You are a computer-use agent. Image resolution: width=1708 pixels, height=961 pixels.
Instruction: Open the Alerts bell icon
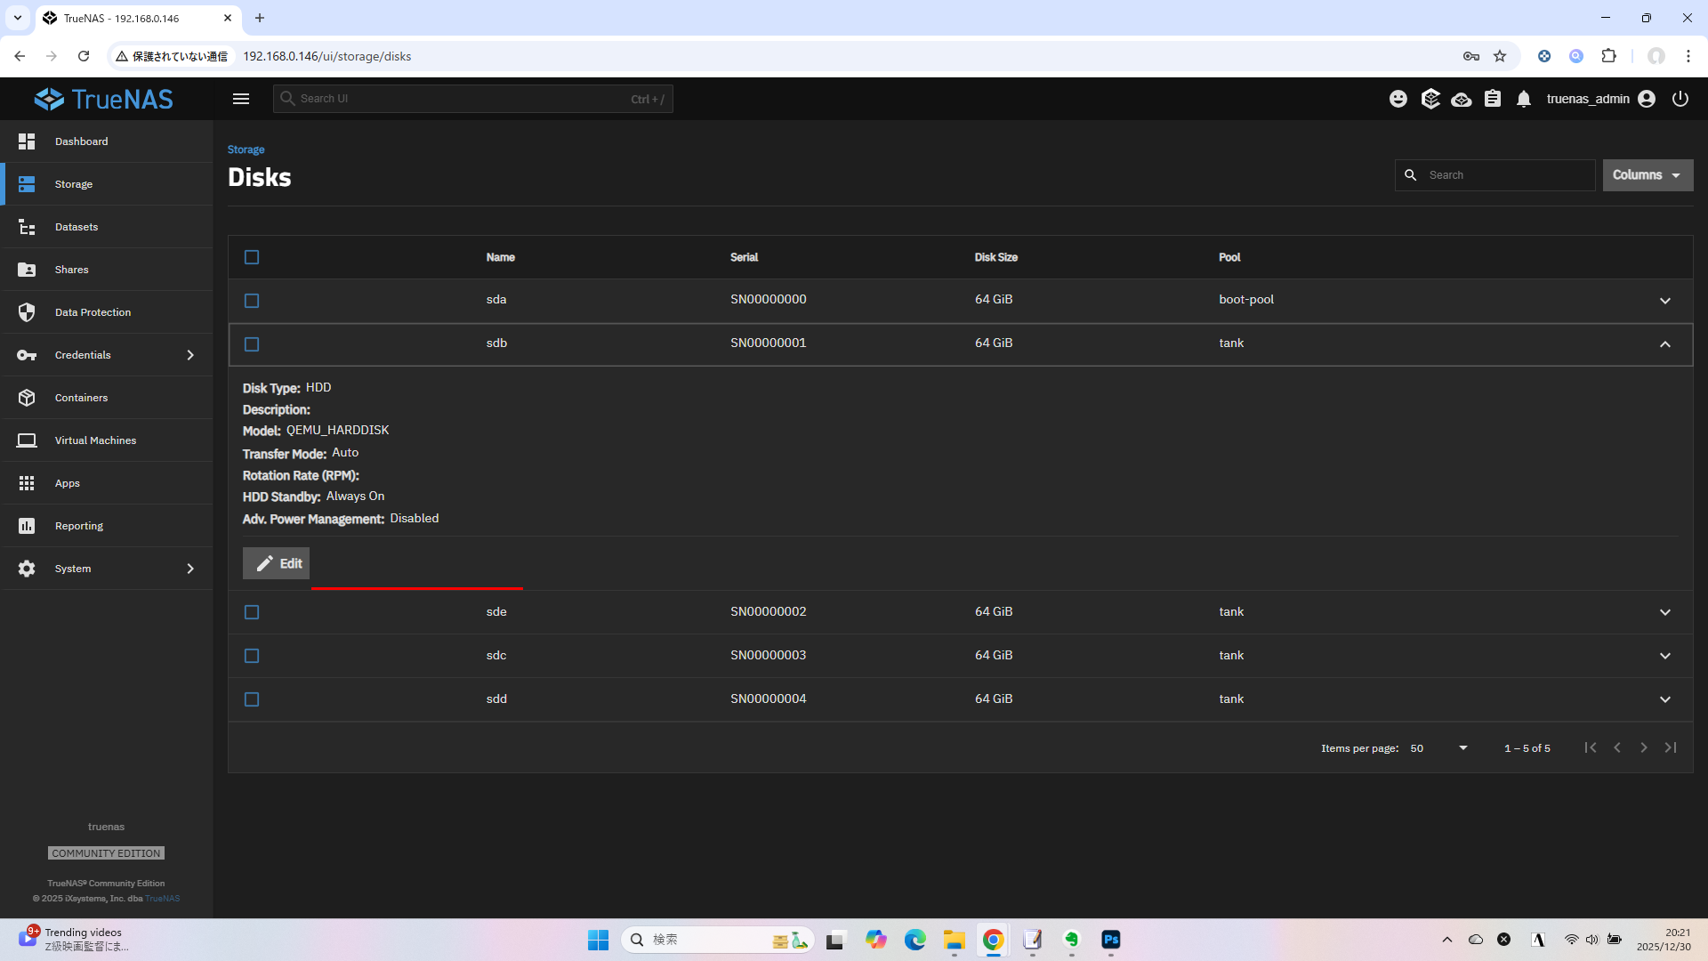1524,99
